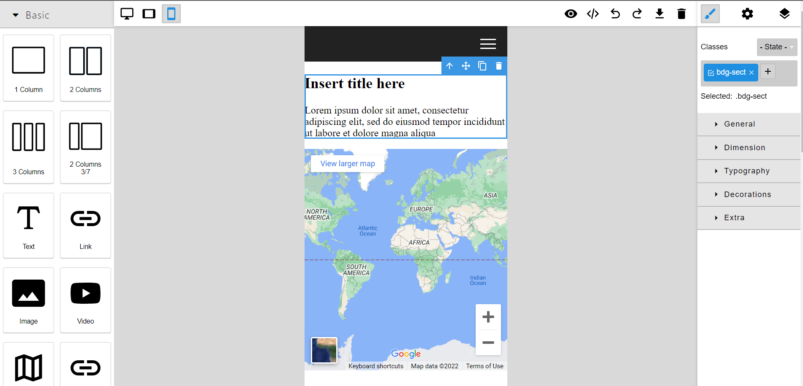Pick the 2 Columns 3/7 block
The width and height of the screenshot is (803, 386).
tap(85, 147)
